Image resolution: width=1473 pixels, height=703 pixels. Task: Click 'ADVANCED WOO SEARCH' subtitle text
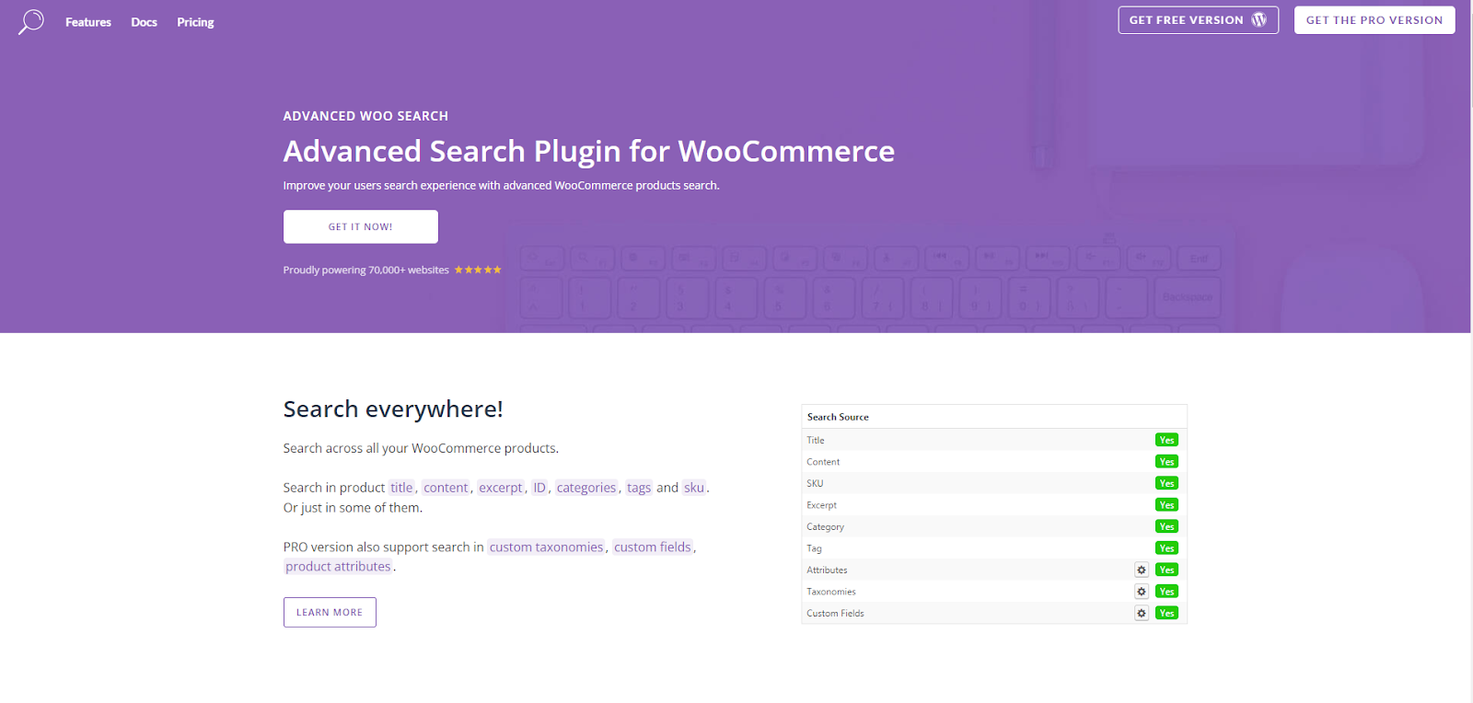[365, 116]
